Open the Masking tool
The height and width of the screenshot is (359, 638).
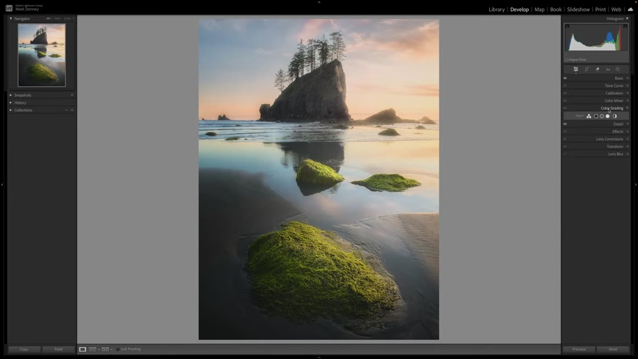(x=618, y=69)
